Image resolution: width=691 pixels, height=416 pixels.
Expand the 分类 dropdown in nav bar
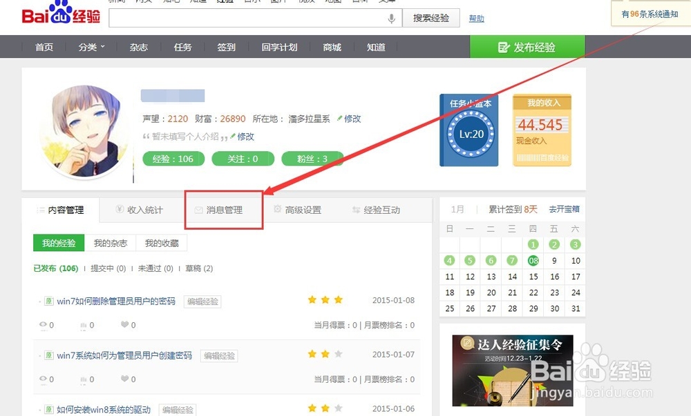92,47
